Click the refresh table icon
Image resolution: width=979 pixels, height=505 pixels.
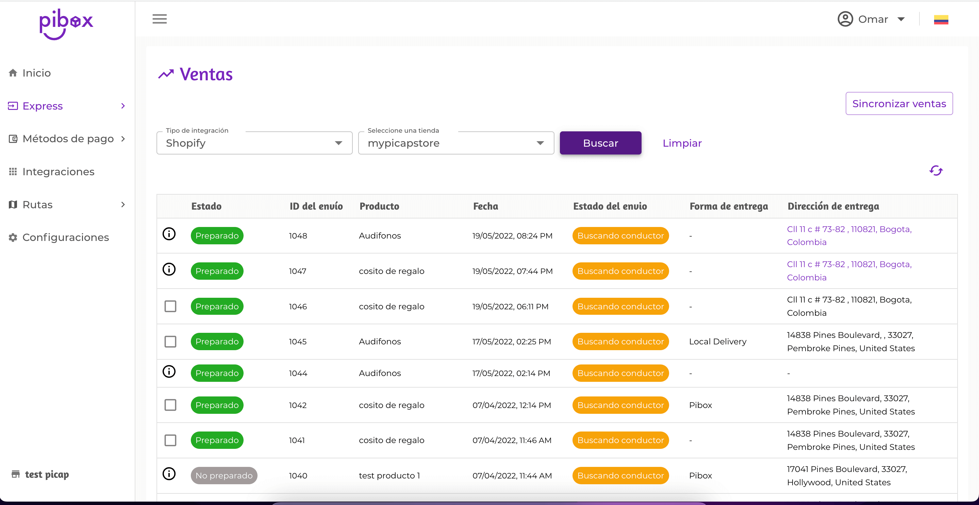(x=936, y=170)
